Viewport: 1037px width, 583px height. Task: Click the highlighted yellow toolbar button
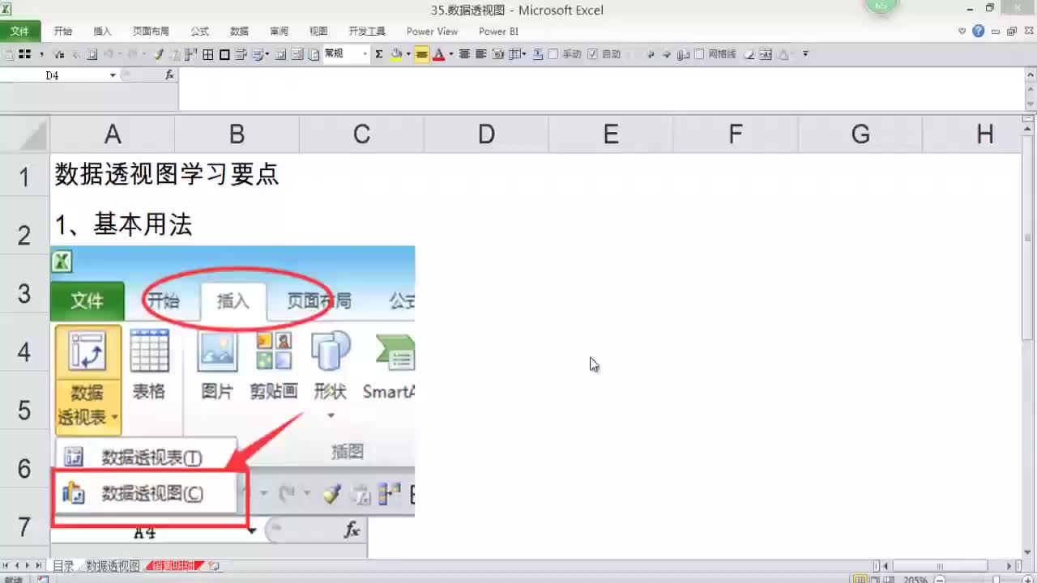[421, 54]
